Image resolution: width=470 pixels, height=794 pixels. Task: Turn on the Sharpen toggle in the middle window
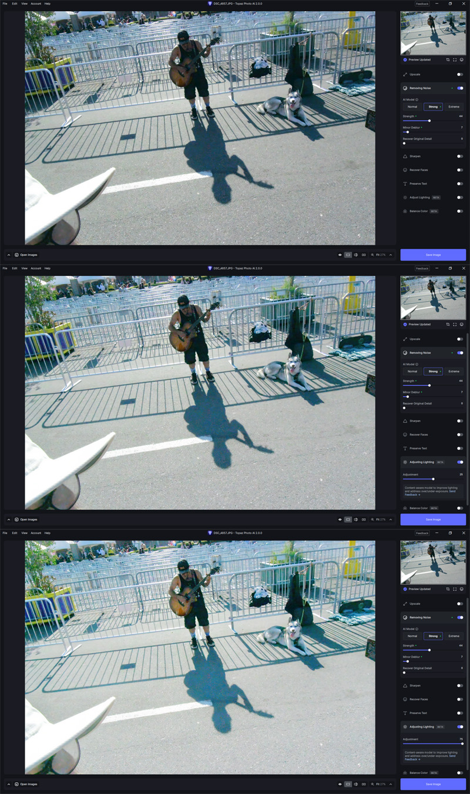[460, 421]
